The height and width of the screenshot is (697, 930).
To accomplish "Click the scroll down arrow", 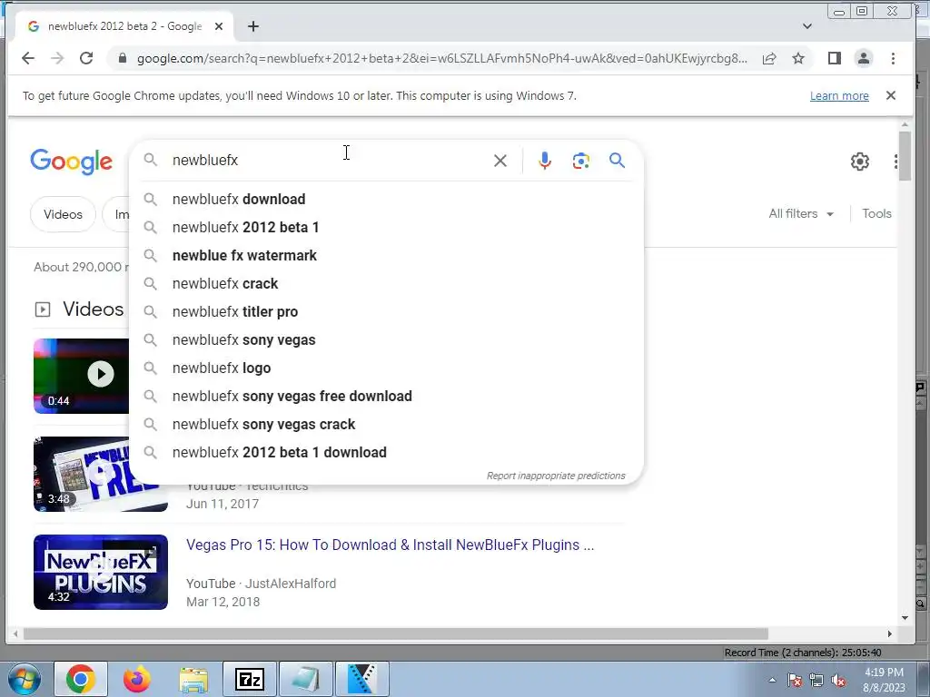I will pyautogui.click(x=905, y=617).
